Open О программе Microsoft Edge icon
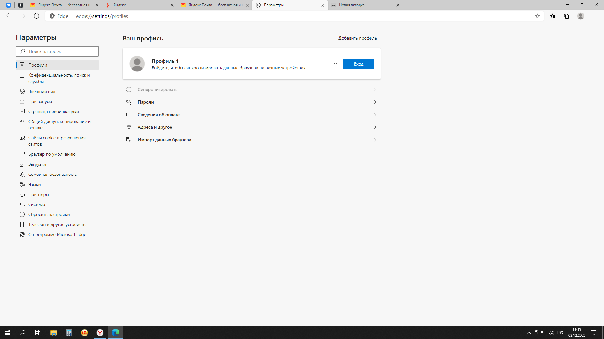Image resolution: width=604 pixels, height=339 pixels. click(x=22, y=234)
